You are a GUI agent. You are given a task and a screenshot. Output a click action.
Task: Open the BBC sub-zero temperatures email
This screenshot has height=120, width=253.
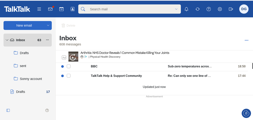(x=189, y=66)
